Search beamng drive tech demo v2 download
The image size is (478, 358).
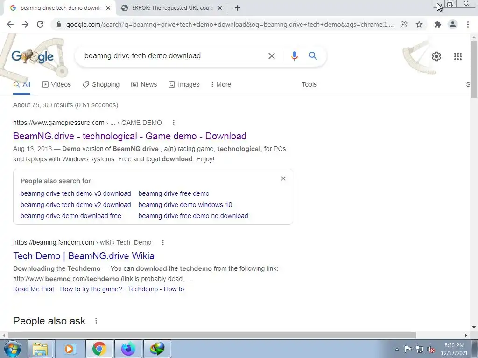point(76,205)
